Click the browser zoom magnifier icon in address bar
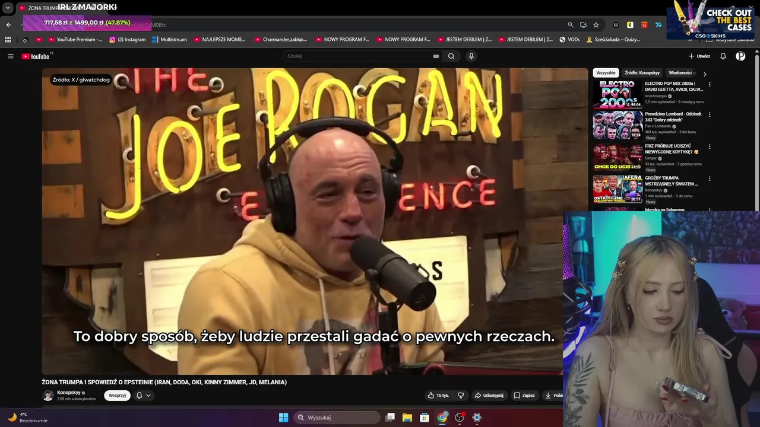The height and width of the screenshot is (427, 760). click(571, 25)
